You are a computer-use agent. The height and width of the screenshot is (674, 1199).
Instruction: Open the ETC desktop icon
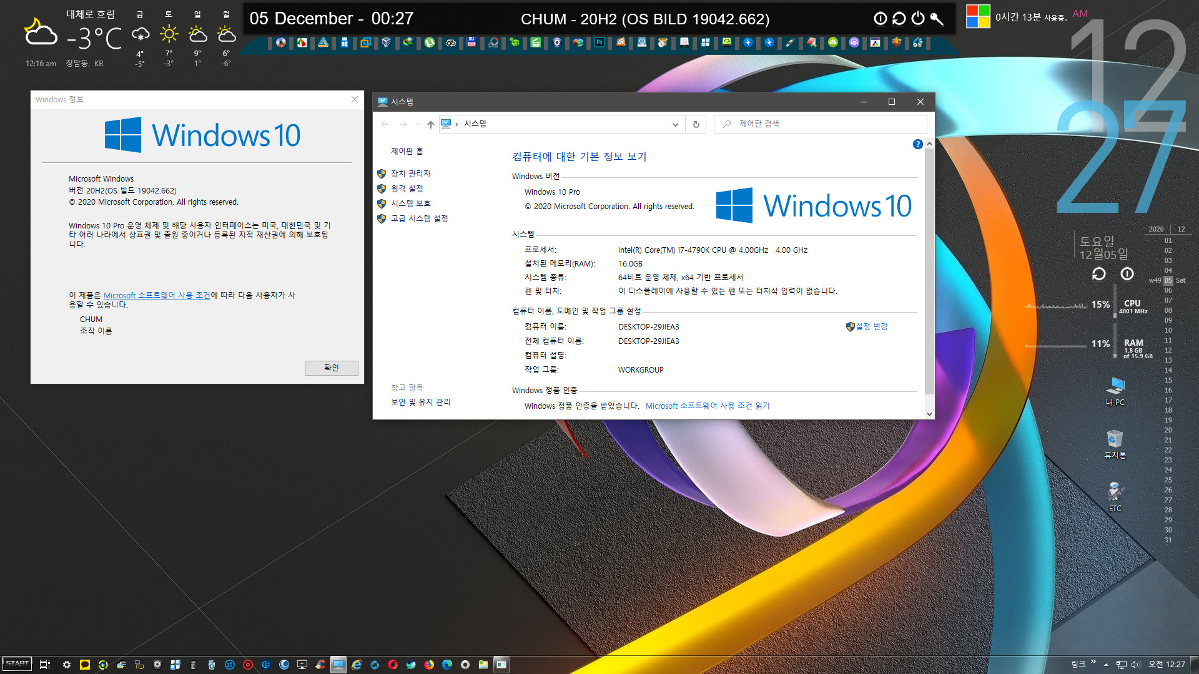1115,497
